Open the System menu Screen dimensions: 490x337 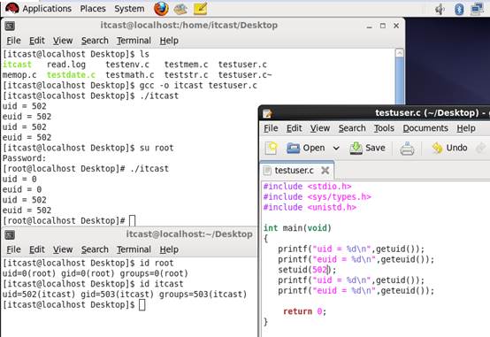(x=129, y=9)
